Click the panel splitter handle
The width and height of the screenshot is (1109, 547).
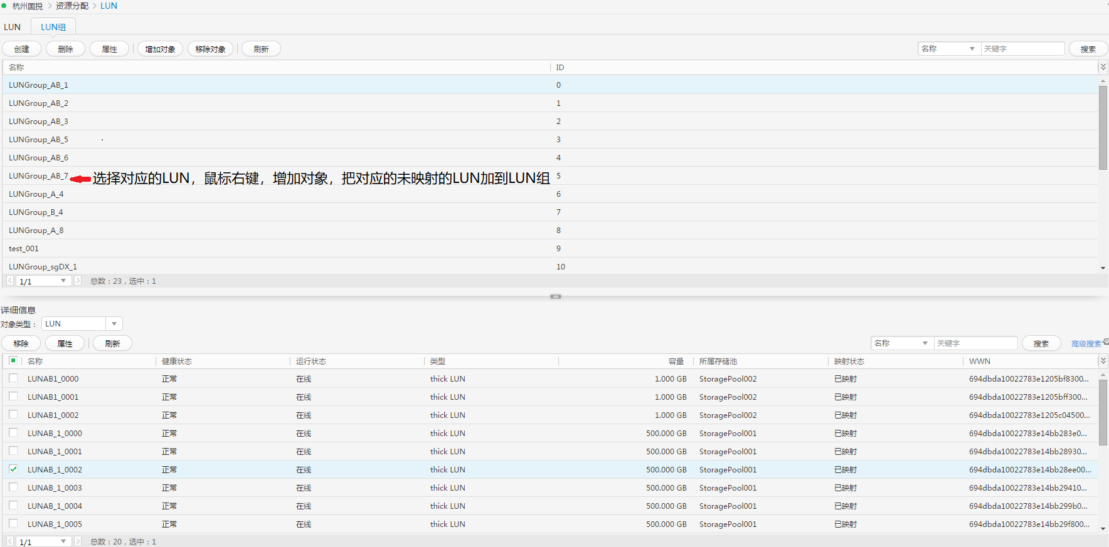pos(556,296)
